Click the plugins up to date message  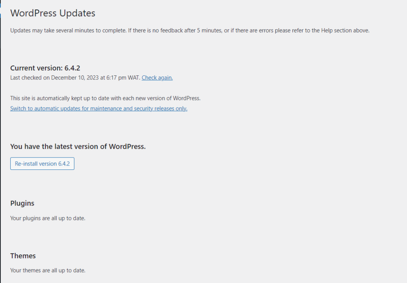click(x=48, y=218)
